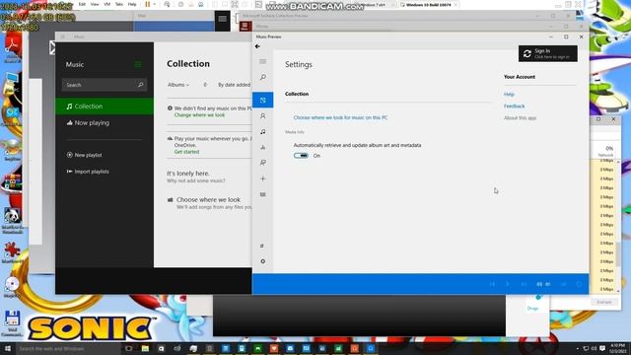Open the Help link under Your Account
The width and height of the screenshot is (631, 355).
coord(509,95)
